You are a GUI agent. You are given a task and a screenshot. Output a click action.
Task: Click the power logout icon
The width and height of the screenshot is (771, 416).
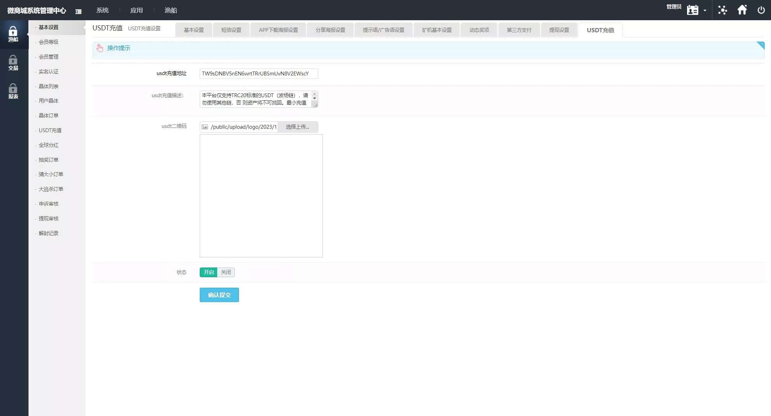point(761,10)
